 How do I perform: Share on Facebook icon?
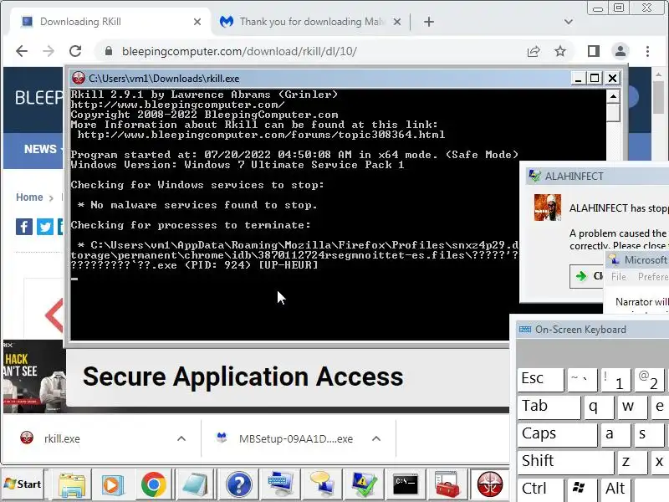click(x=24, y=227)
